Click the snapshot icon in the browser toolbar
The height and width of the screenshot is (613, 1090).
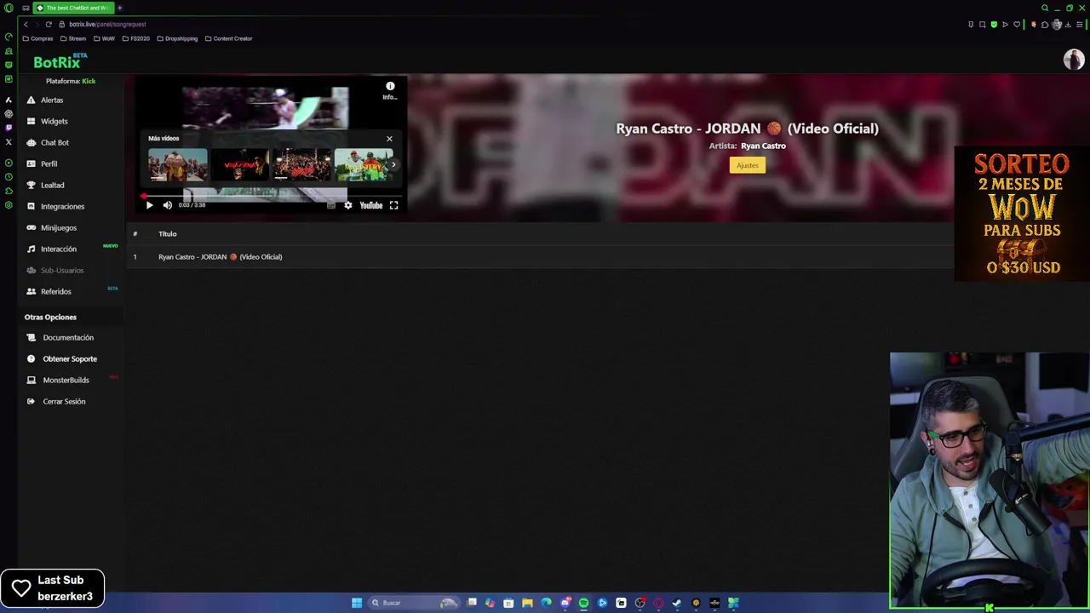tap(982, 25)
